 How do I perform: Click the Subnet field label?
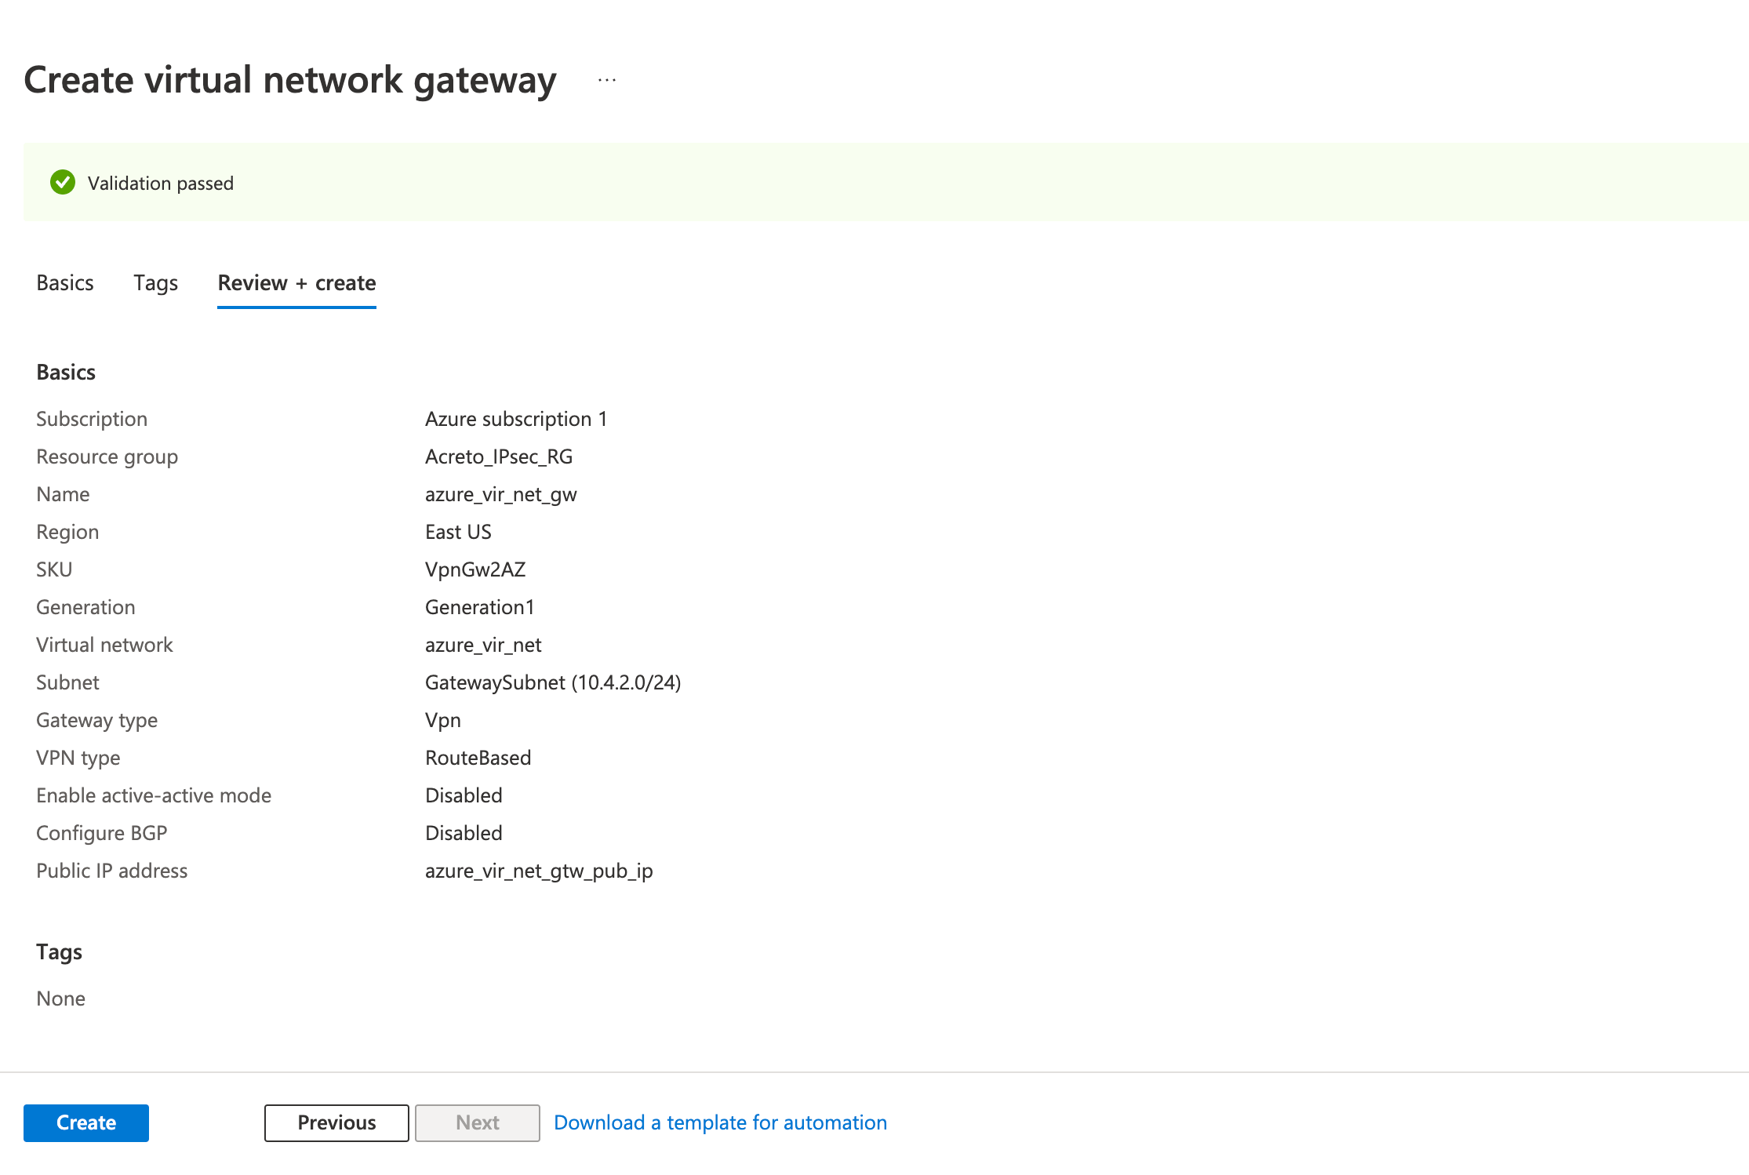tap(67, 682)
